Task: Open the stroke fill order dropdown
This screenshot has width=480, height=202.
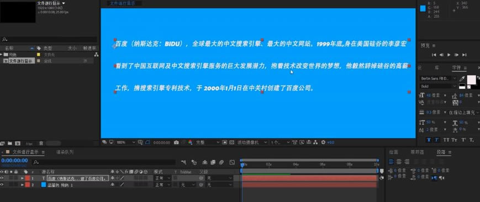Action: pos(464,113)
